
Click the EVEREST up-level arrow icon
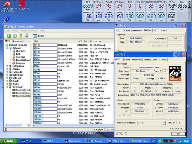pos(21,36)
